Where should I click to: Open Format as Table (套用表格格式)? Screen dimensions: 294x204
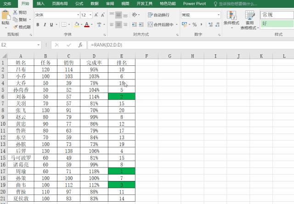(249, 20)
